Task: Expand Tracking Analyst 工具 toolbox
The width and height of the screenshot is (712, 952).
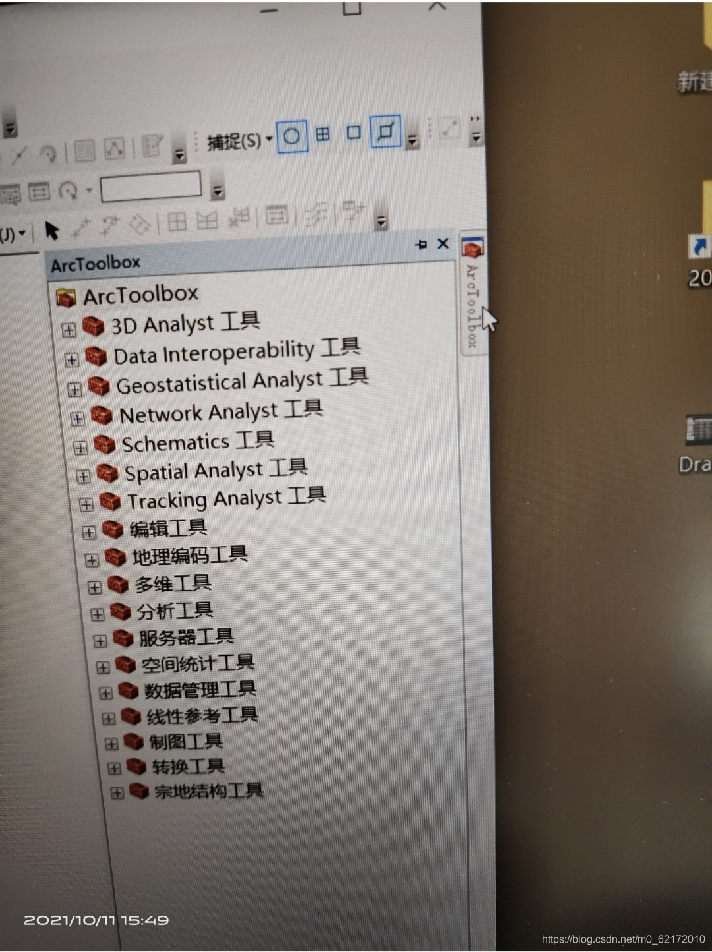Action: tap(86, 504)
